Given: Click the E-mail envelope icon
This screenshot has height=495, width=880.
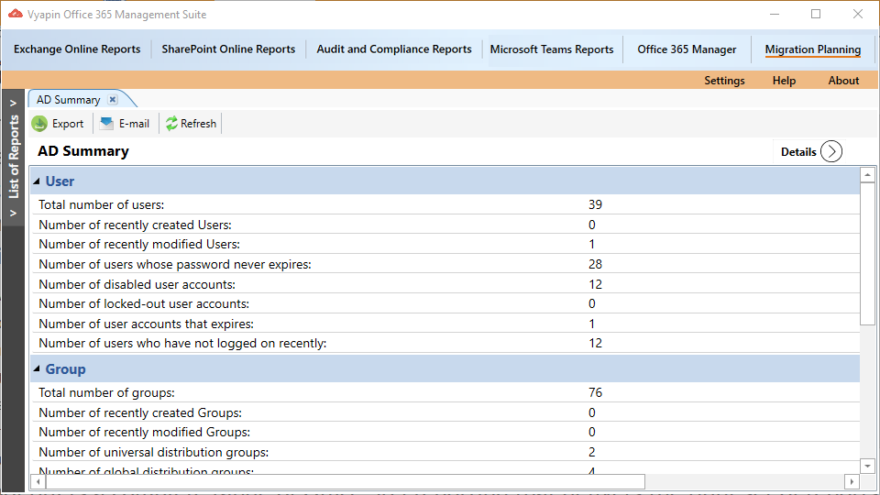Looking at the screenshot, I should pyautogui.click(x=107, y=124).
